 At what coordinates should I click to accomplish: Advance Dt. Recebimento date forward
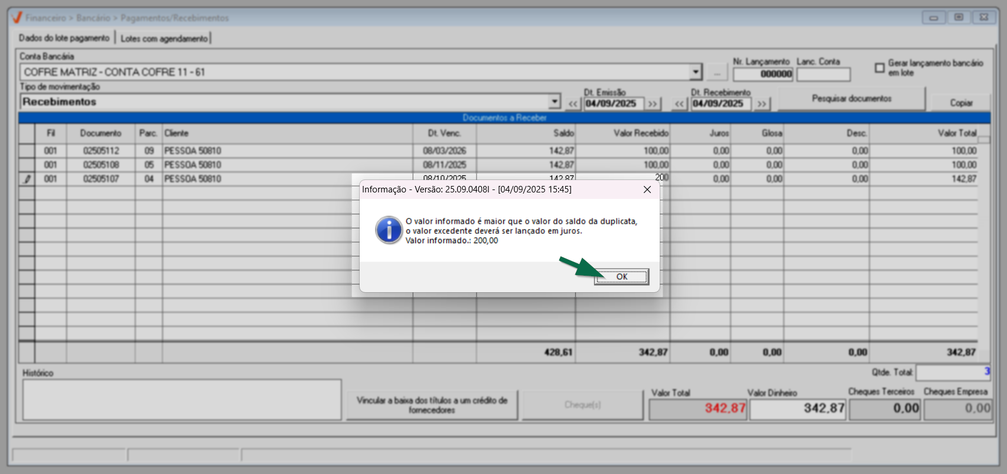coord(762,104)
